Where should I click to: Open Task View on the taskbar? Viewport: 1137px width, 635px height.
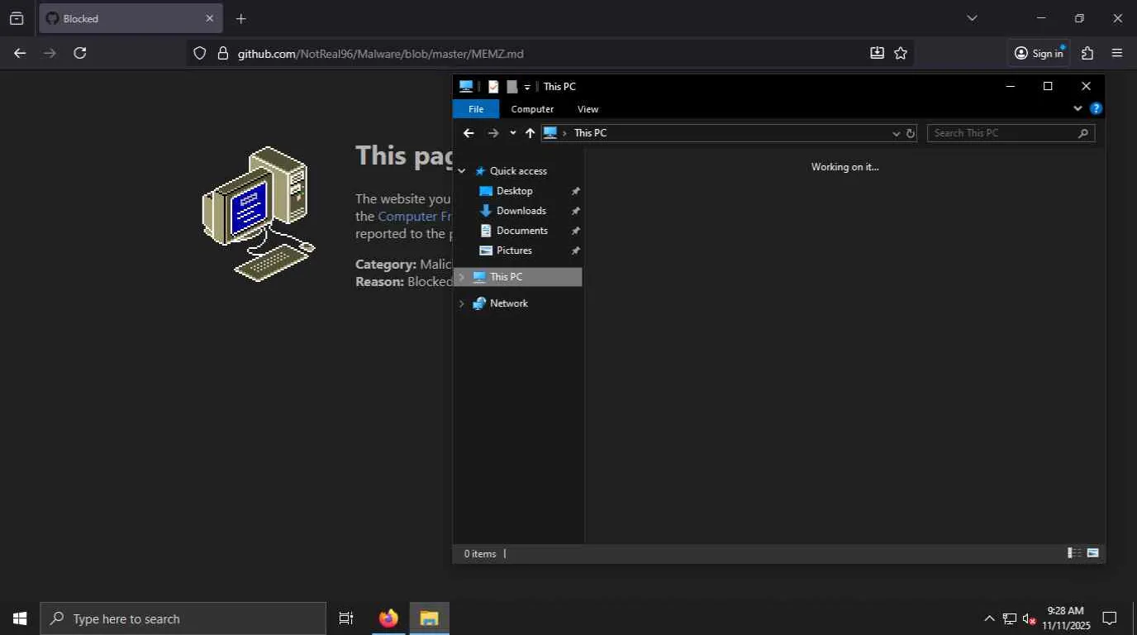pyautogui.click(x=346, y=618)
